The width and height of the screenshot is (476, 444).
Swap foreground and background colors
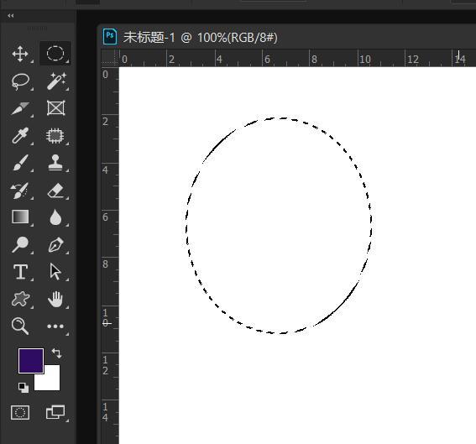[57, 353]
